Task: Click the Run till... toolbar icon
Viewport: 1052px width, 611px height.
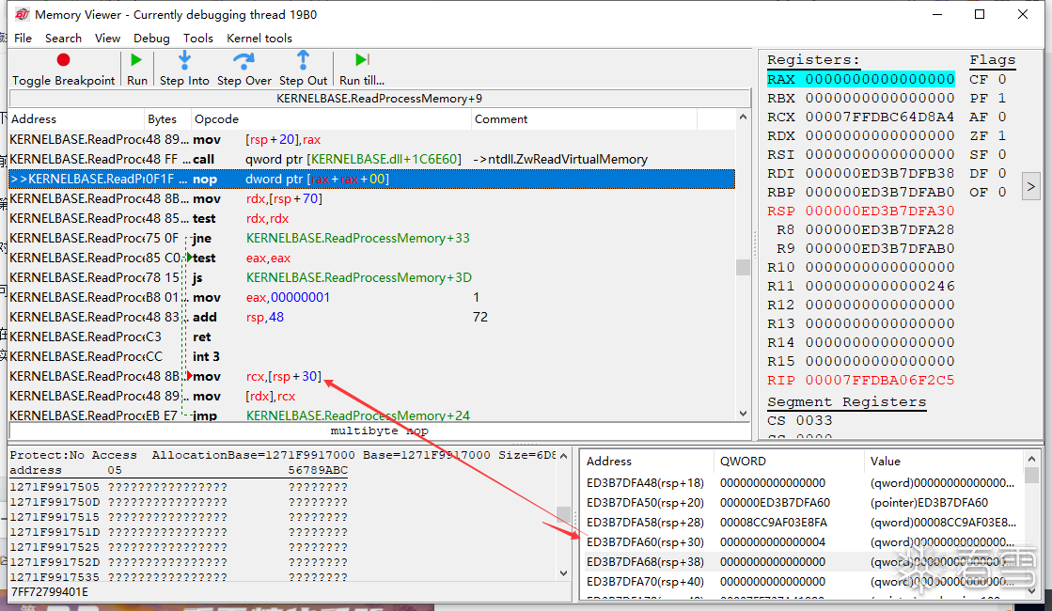Action: pos(362,60)
